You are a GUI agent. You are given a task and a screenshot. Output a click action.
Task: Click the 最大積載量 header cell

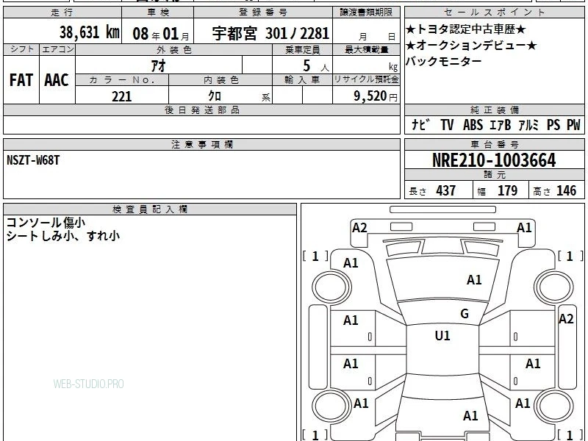366,50
